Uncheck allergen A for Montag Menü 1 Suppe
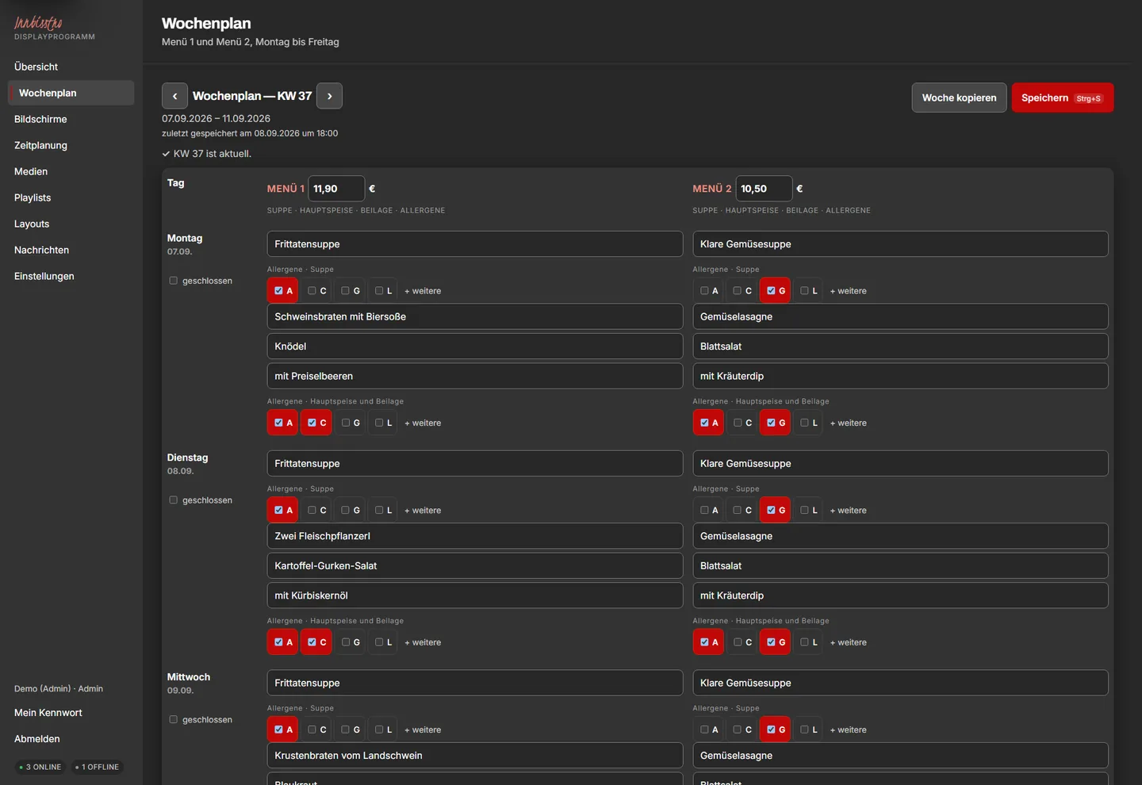Screen dimensions: 1142x785 pyautogui.click(x=283, y=291)
